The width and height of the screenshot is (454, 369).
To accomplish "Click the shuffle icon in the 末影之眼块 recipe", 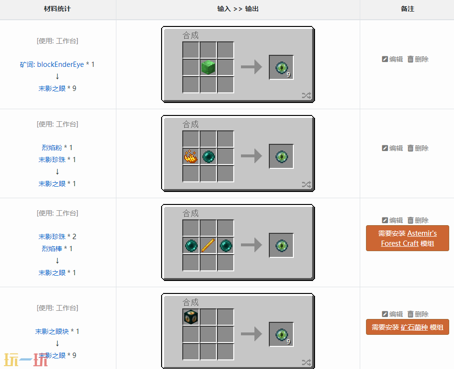I will [306, 362].
